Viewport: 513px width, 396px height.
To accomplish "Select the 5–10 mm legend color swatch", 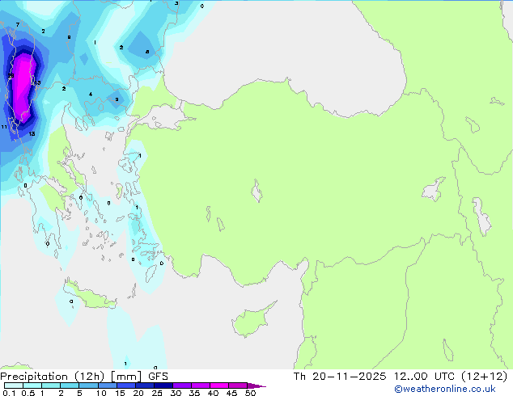I will (x=88, y=385).
